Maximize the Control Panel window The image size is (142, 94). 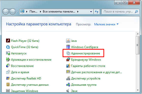125,3
